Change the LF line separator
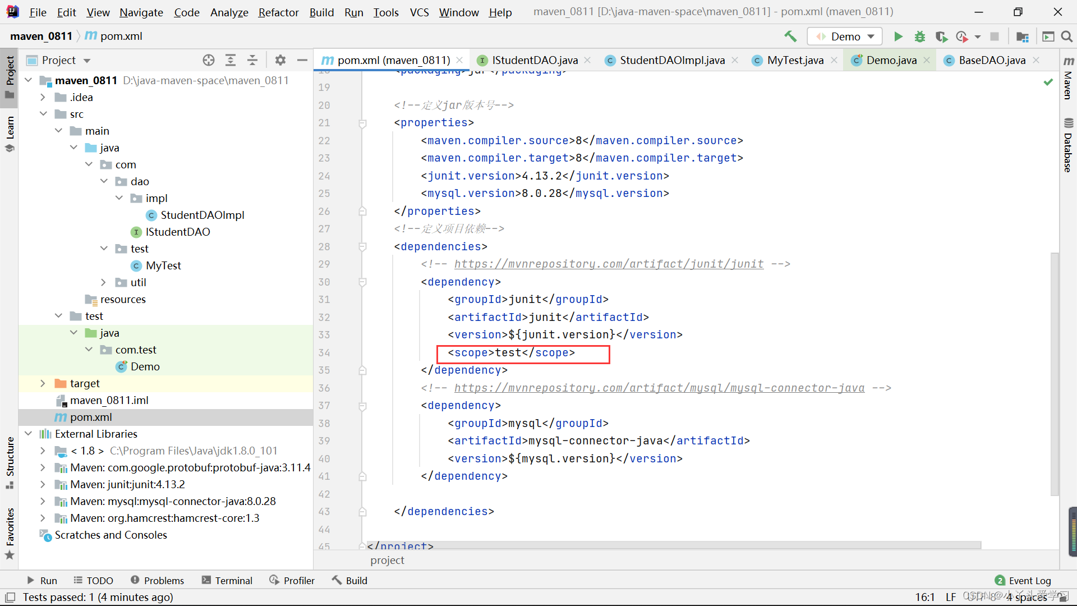 click(951, 597)
